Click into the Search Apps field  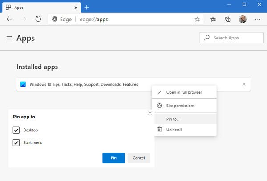pyautogui.click(x=231, y=38)
